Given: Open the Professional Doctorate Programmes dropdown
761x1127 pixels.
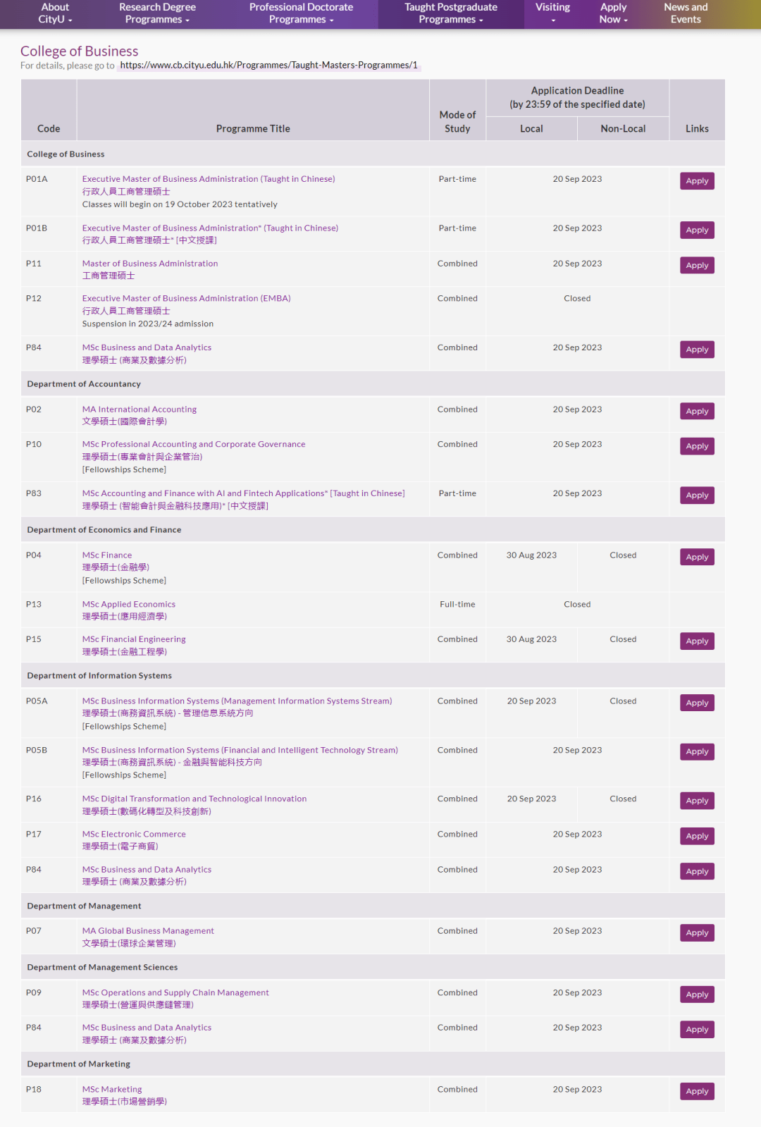Looking at the screenshot, I should coord(301,12).
